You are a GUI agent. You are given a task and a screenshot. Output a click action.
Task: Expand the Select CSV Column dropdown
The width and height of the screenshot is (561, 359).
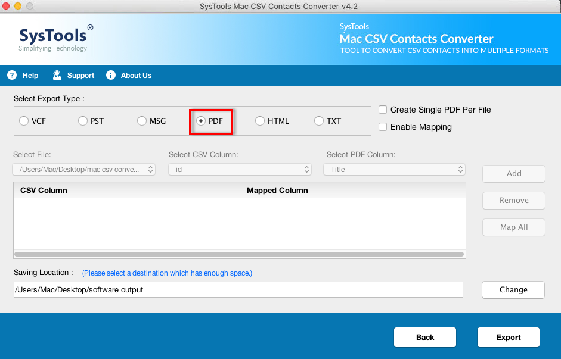[x=240, y=169]
